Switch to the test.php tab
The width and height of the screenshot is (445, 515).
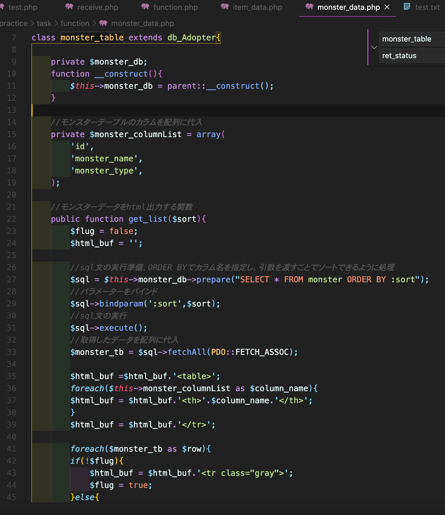(22, 7)
